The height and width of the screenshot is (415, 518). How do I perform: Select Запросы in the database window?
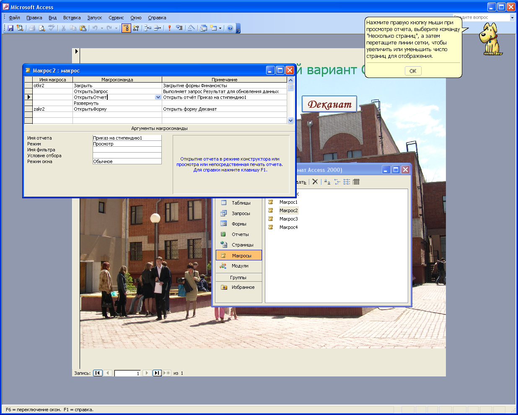tap(239, 213)
